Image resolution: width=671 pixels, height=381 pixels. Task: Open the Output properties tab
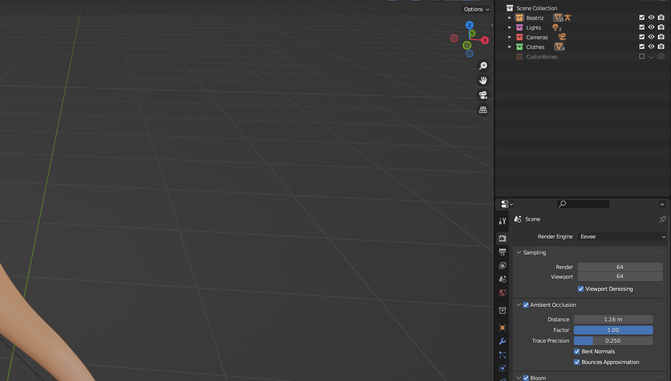coord(503,252)
